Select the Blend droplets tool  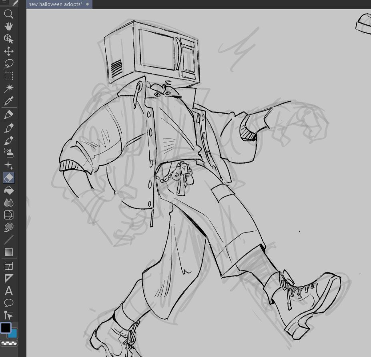9,203
